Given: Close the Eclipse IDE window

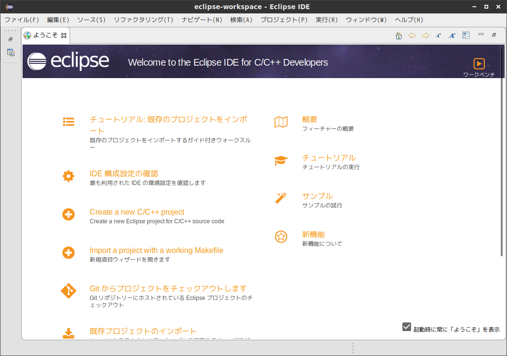Looking at the screenshot, I should pos(498,7).
